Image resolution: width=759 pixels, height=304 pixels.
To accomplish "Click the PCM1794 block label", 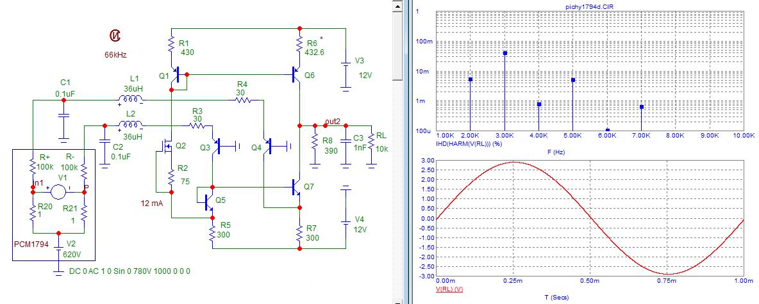I will pos(31,245).
